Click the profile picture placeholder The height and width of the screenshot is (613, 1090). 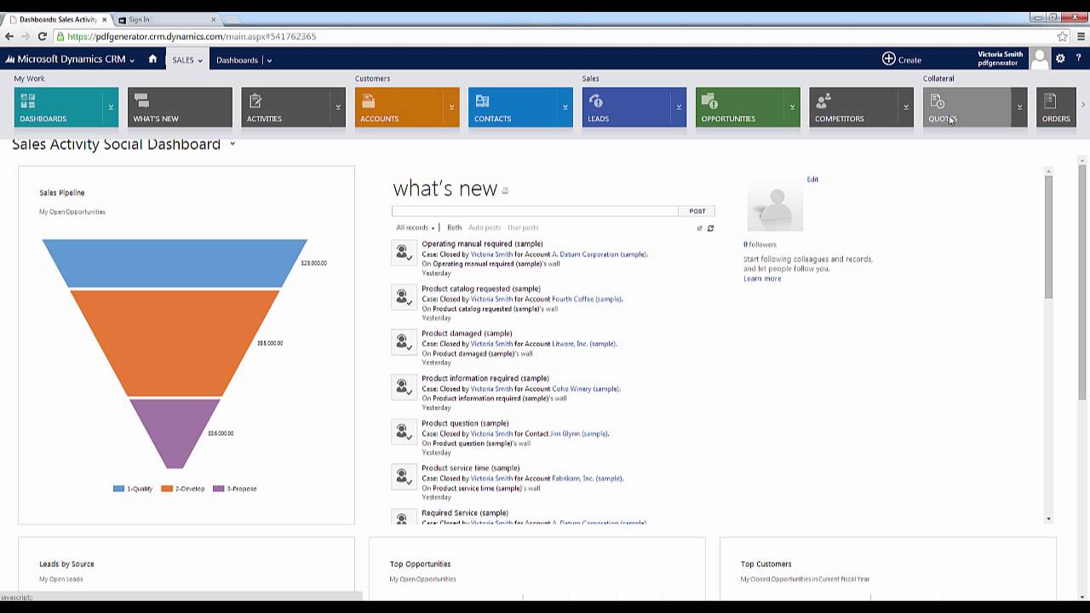[x=775, y=205]
